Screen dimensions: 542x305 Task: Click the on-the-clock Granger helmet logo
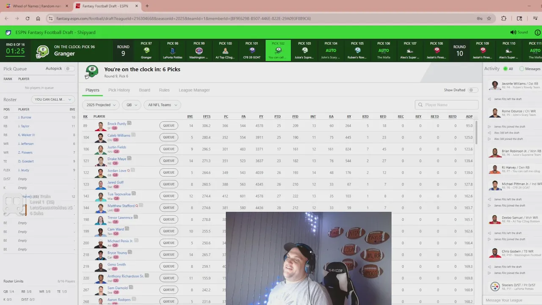(x=42, y=51)
